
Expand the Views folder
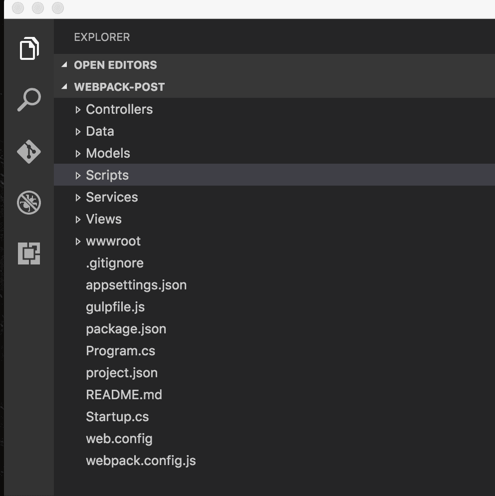[x=103, y=219]
